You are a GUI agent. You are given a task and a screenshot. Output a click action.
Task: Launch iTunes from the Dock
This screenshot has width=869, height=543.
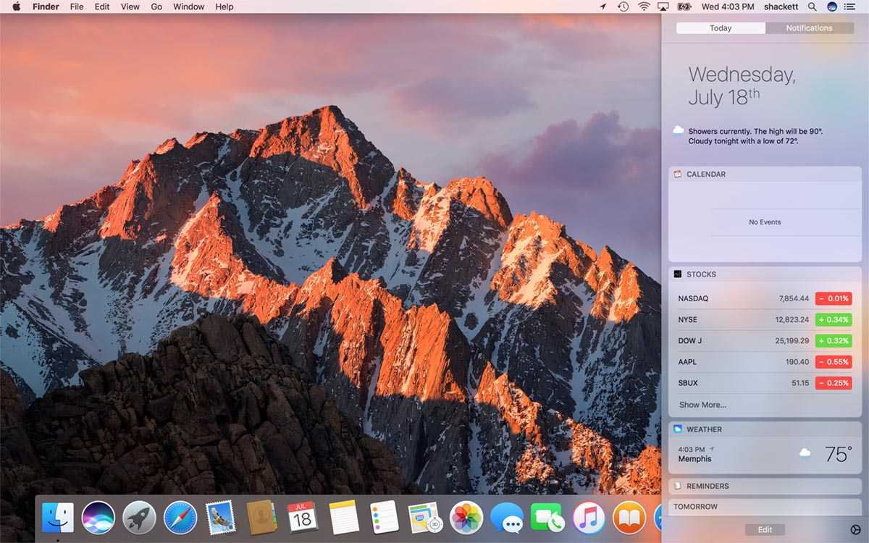point(589,518)
